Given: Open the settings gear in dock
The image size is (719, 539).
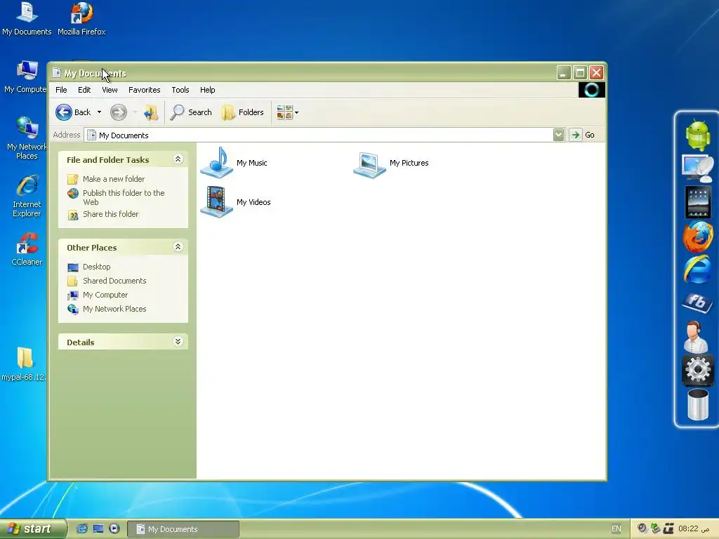Looking at the screenshot, I should (697, 370).
